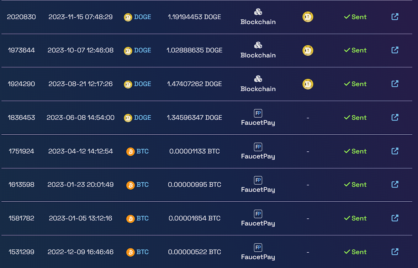The image size is (418, 268).
Task: Click the Dogecoin wallet icon for payout 2020830
Action: pyautogui.click(x=308, y=17)
